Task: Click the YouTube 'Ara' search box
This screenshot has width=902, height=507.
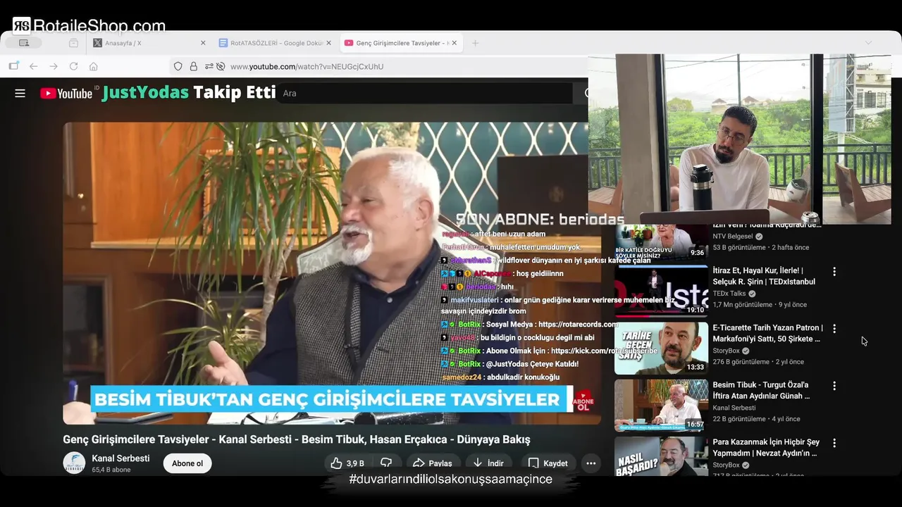Action: pyautogui.click(x=425, y=93)
